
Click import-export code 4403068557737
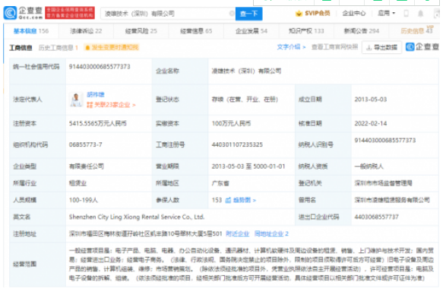pyautogui.click(x=377, y=217)
